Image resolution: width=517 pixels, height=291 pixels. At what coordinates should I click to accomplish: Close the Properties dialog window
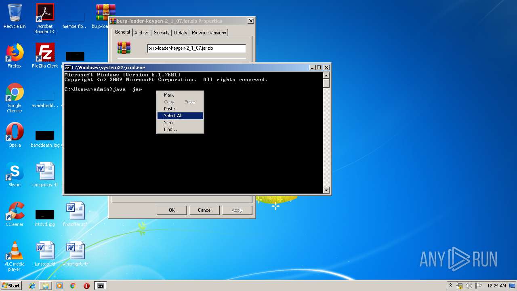point(250,21)
